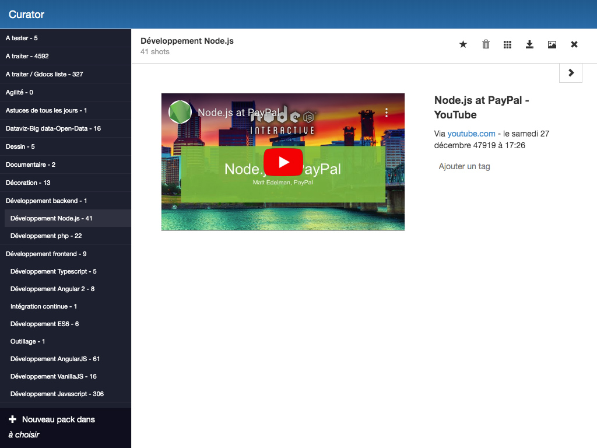Click the Node.js channel avatar in video

180,112
